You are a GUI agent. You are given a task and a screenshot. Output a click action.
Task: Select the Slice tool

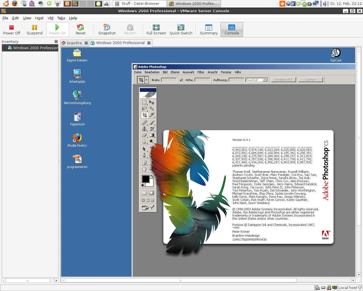coord(152,115)
